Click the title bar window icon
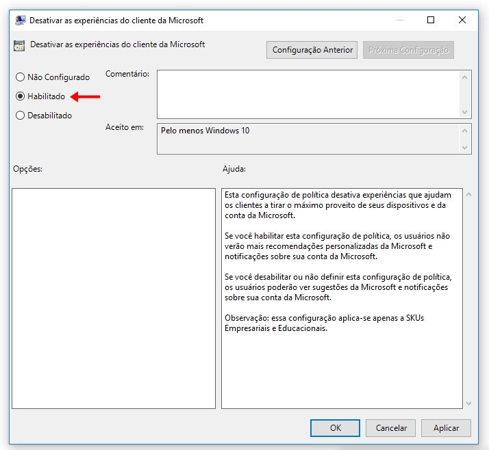The image size is (489, 450). coord(21,21)
